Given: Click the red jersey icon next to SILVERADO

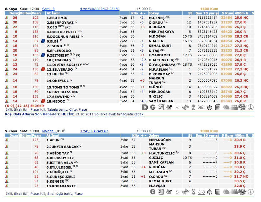Looking at the screenshot, I should tap(43, 69).
